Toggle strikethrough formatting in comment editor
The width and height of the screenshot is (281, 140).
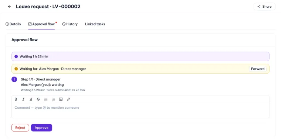[x=38, y=99]
